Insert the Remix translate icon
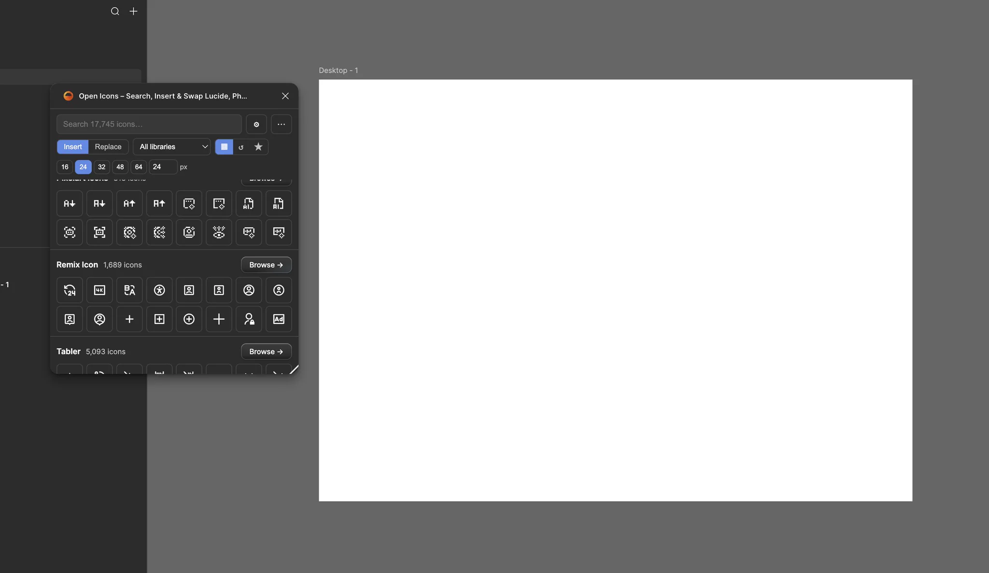Viewport: 989px width, 573px height. coord(129,290)
